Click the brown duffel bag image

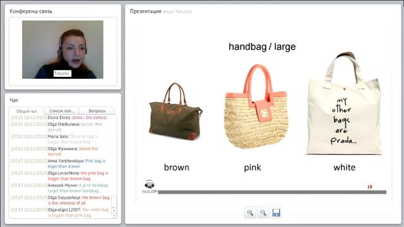175,111
